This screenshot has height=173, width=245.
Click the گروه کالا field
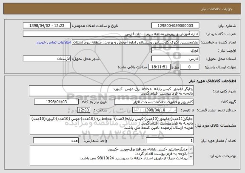pyautogui.click(x=154, y=102)
